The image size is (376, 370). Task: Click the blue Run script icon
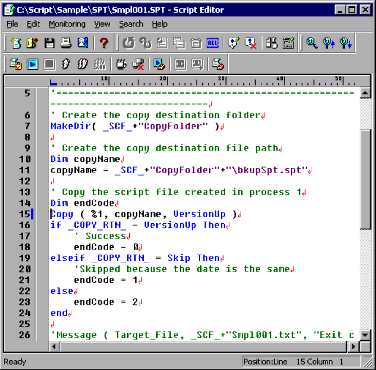click(33, 64)
